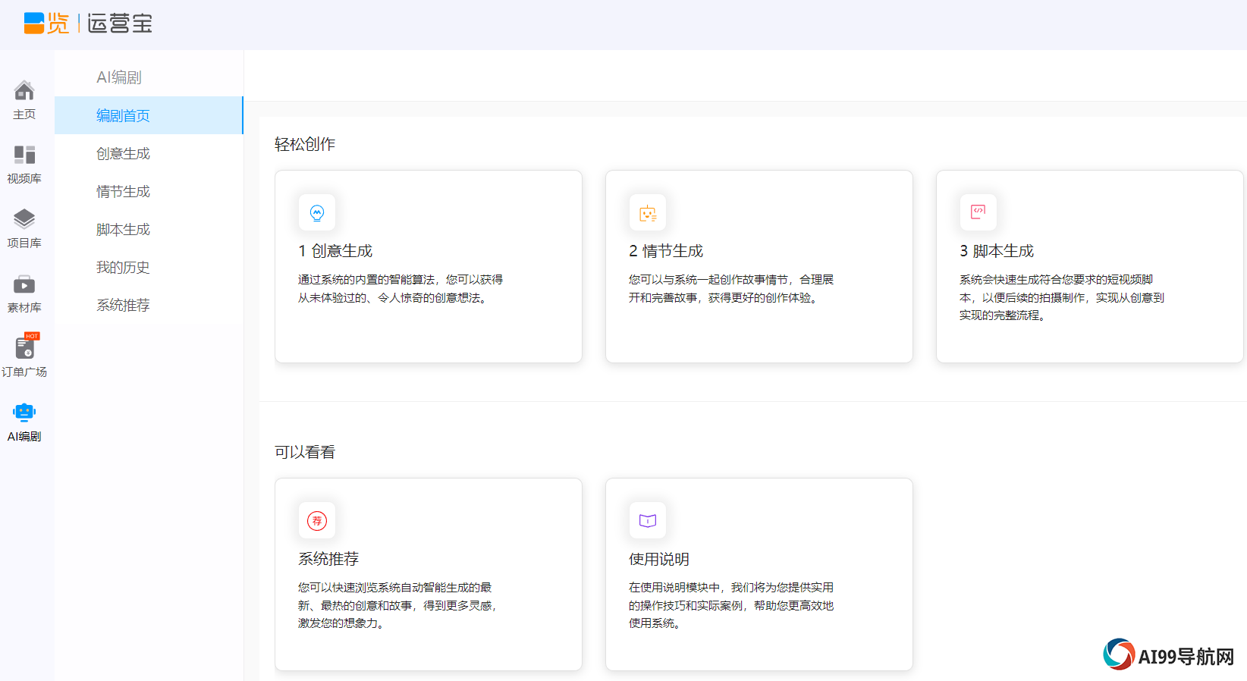Screen dimensions: 1247x681
Task: Open 创意生成 in the submenu
Action: [x=149, y=153]
